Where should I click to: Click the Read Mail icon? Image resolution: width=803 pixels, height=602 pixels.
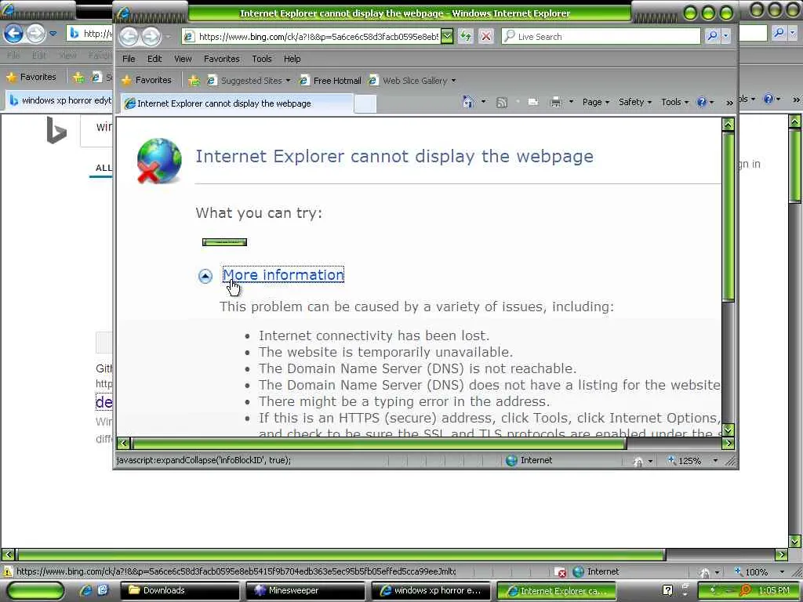coord(533,103)
